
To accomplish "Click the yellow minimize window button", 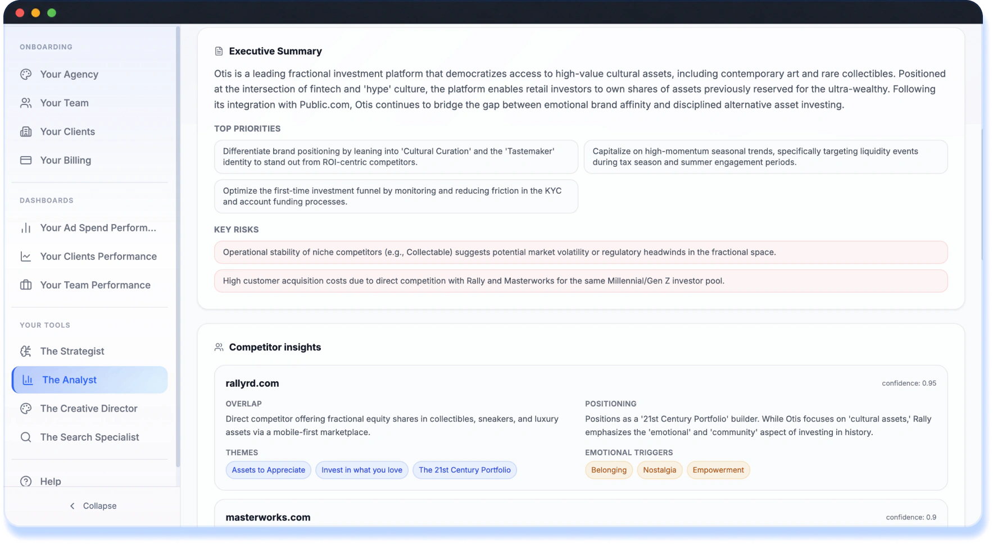I will click(x=35, y=12).
